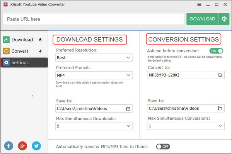Maximize the Xilisoft window

[217, 5]
